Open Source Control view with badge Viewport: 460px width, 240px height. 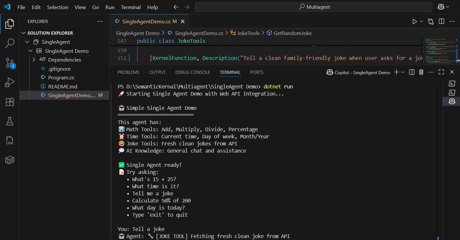pos(10,63)
